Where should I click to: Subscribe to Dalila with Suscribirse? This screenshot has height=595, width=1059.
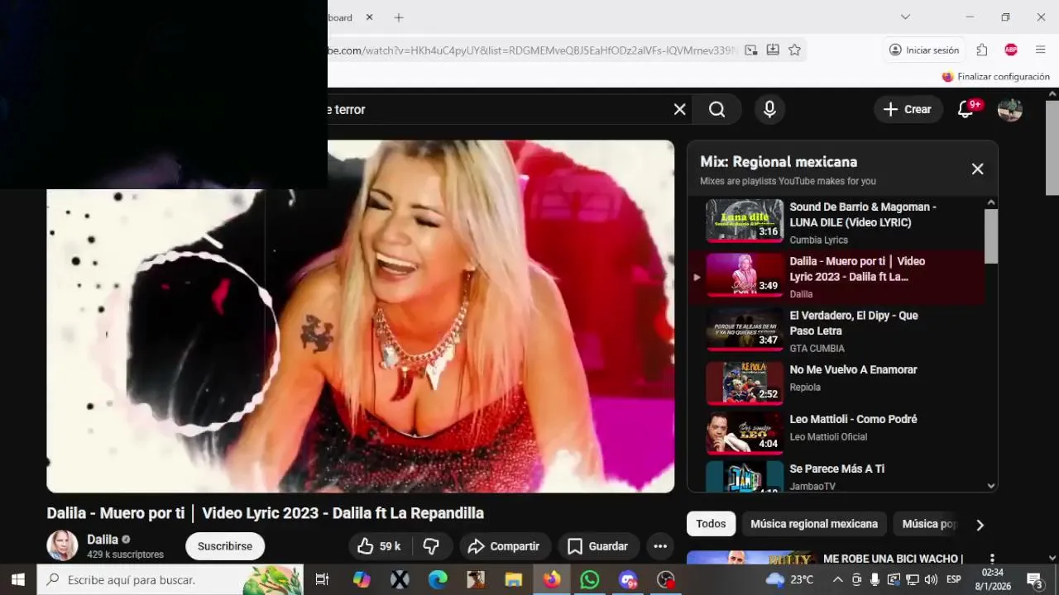pos(225,546)
